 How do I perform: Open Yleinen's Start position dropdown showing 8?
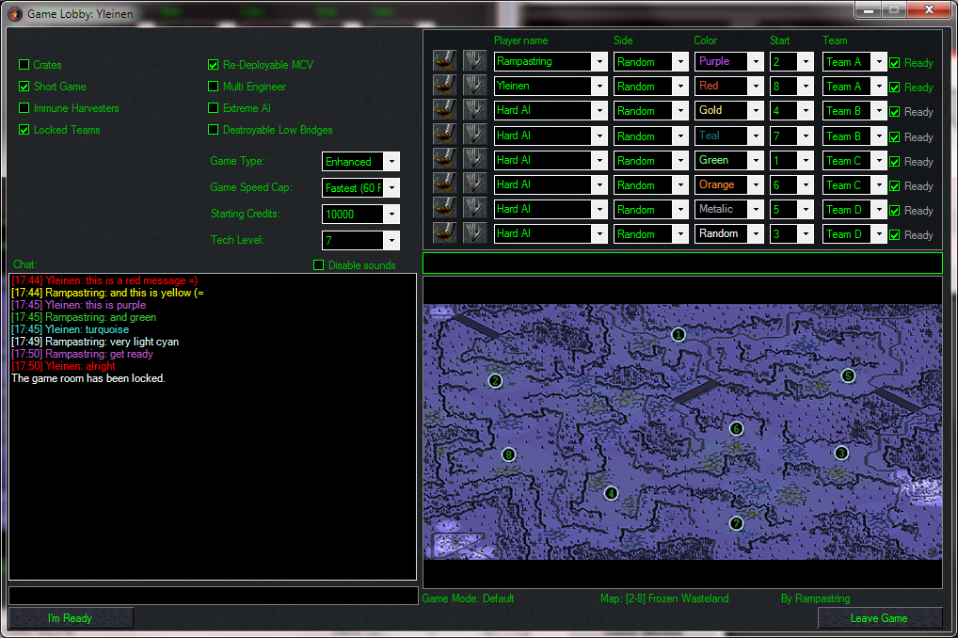[x=791, y=87]
